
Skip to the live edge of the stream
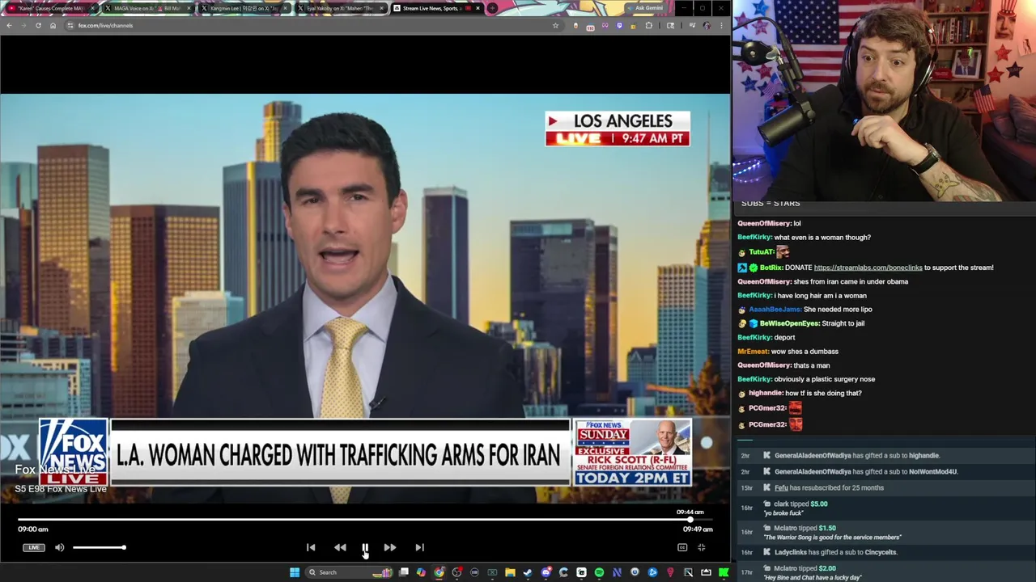[419, 547]
